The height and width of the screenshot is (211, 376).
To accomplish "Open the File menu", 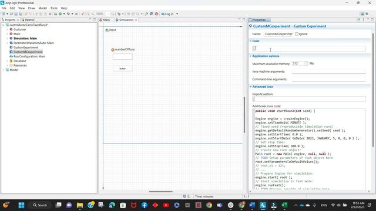I will coord(4,8).
